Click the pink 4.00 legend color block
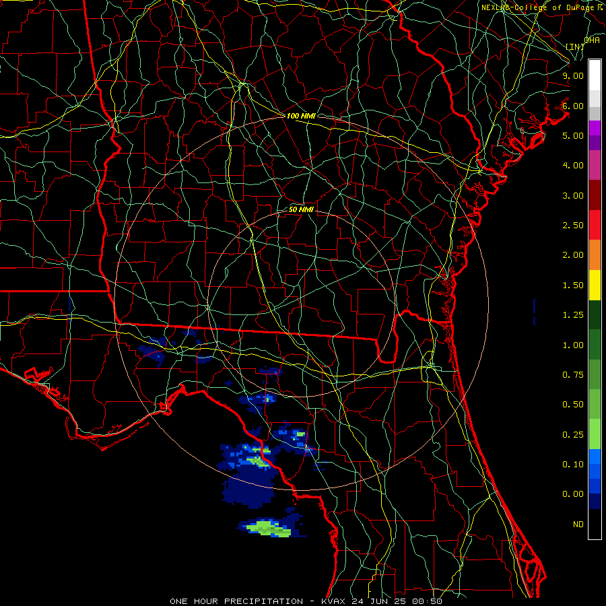The image size is (606, 606). click(595, 165)
